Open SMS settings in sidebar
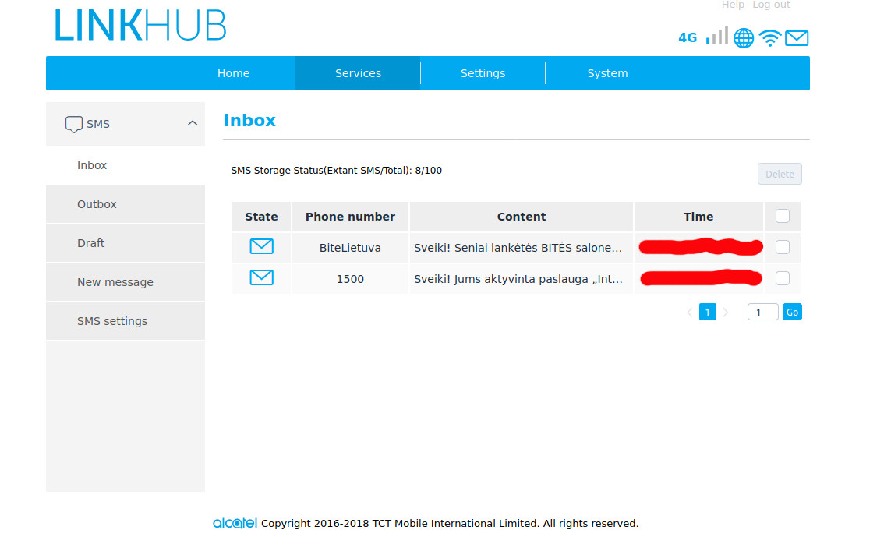The image size is (891, 551). 126,321
